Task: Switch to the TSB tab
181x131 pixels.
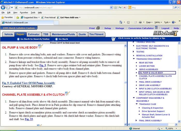Action: (x=46, y=34)
